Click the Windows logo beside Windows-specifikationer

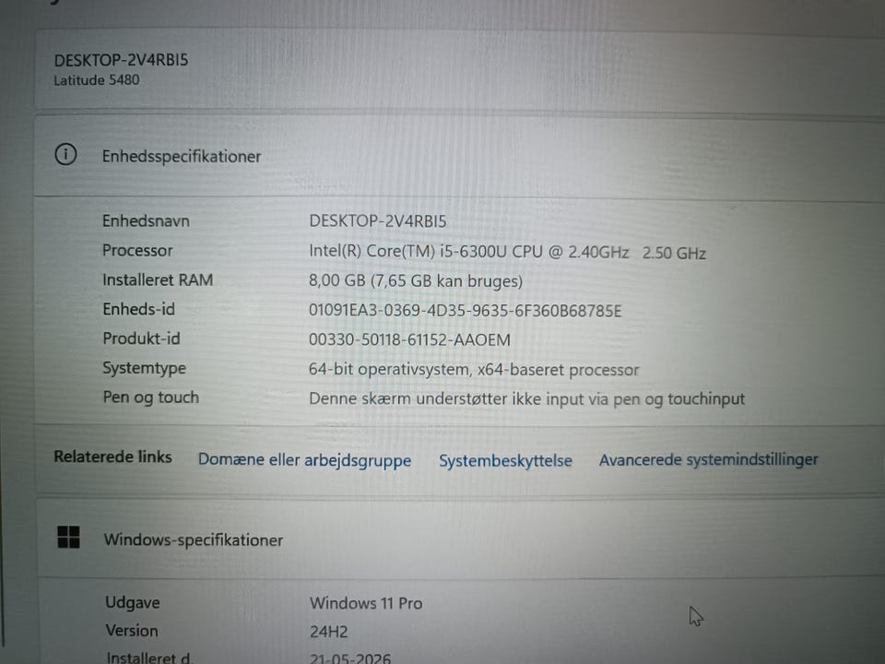click(69, 537)
